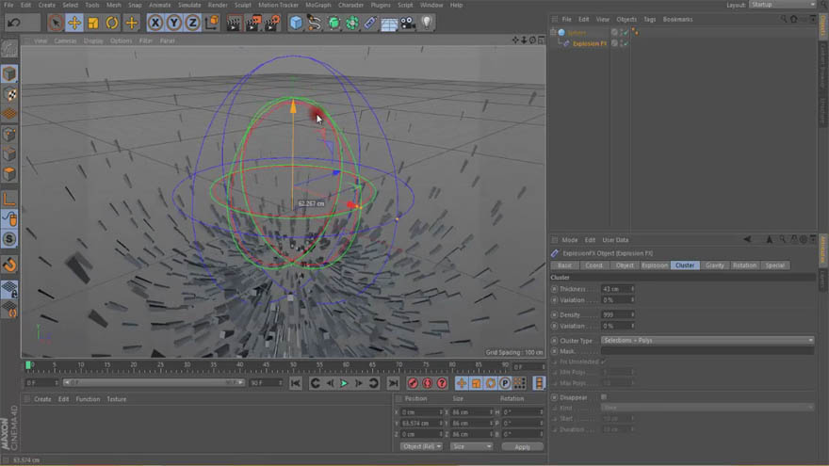Open the Texture menu in Material Manager
This screenshot has height=466, width=829.
click(x=116, y=399)
